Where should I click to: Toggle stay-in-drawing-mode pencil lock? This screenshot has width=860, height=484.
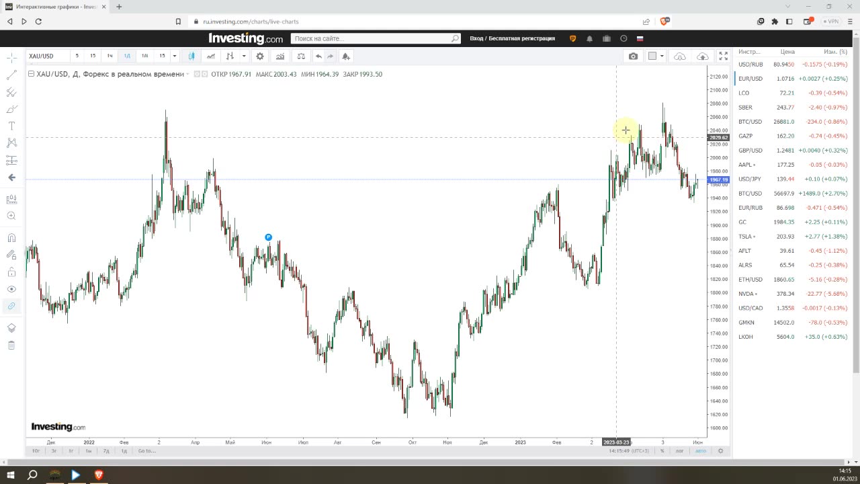[x=11, y=255]
